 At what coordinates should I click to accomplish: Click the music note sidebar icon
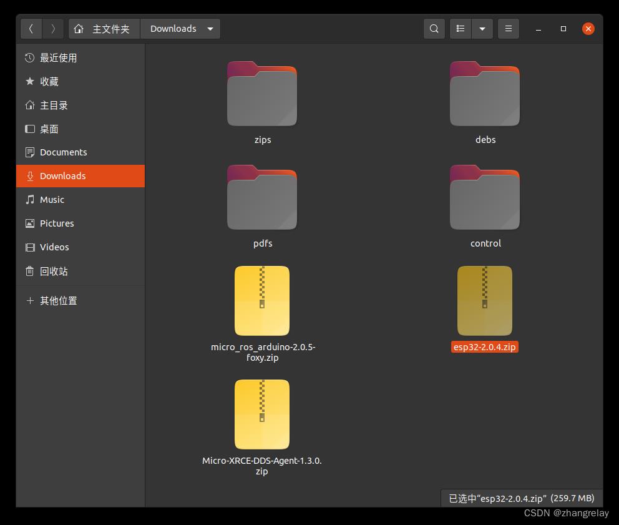click(x=29, y=200)
